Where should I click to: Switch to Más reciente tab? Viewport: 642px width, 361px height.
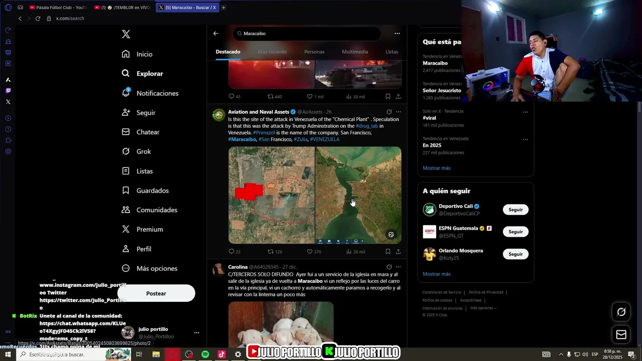(x=272, y=52)
